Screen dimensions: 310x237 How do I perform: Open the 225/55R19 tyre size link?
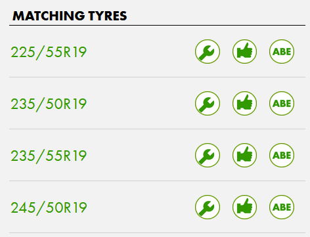pos(49,53)
